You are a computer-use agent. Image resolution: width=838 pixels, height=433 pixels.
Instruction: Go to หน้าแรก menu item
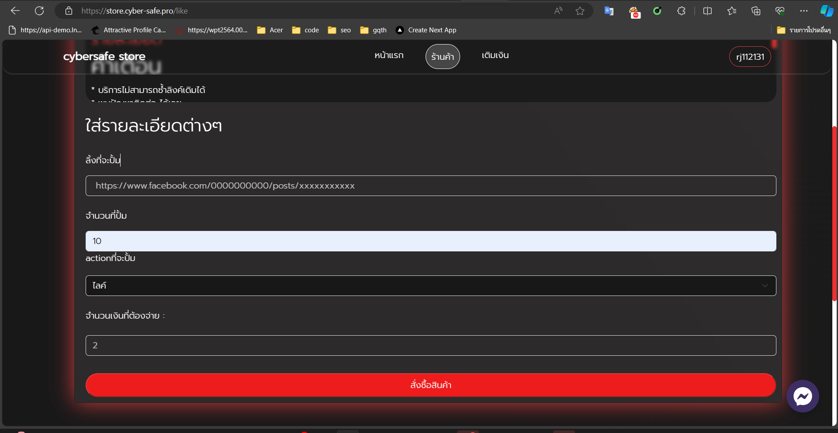389,55
